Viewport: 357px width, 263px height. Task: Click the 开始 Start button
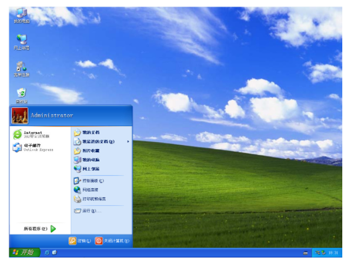pos(24,252)
